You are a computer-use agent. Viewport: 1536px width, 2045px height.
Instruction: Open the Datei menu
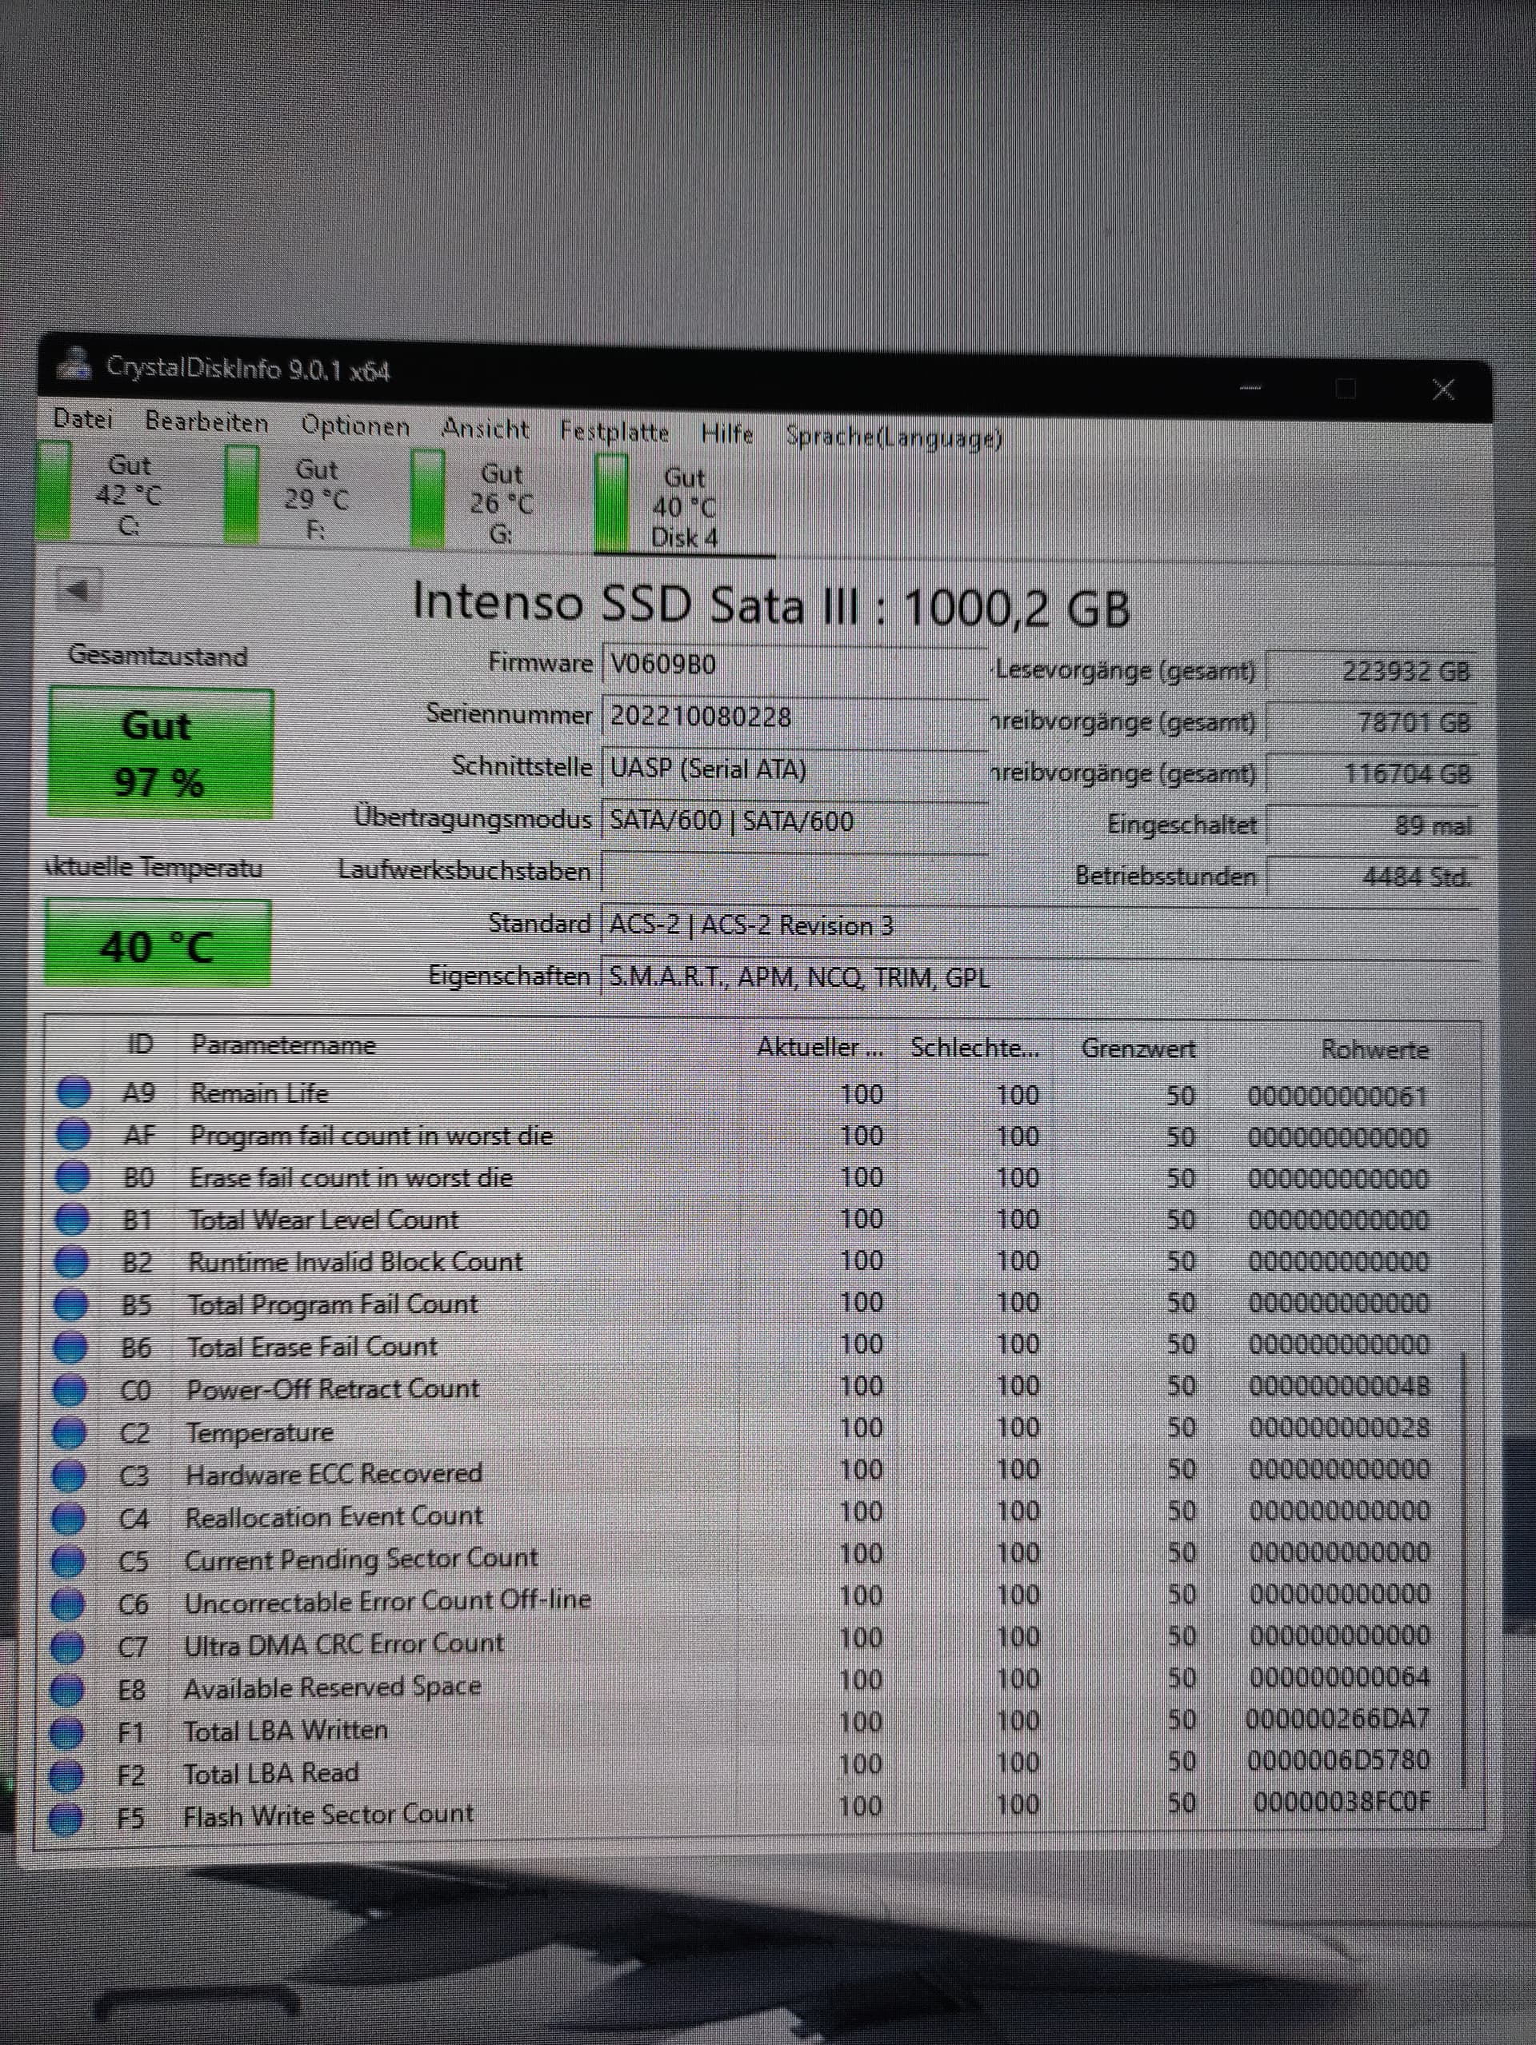click(82, 420)
